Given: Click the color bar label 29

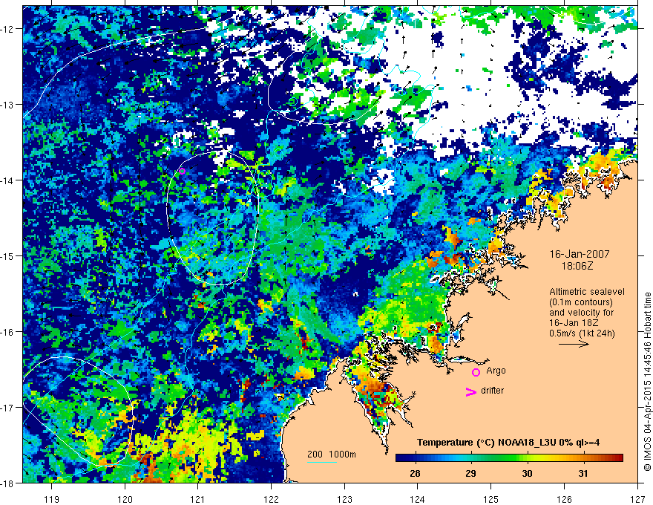Looking at the screenshot, I should click(471, 473).
